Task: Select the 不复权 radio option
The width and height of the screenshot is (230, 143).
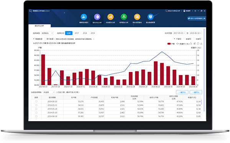Action: pyautogui.click(x=174, y=39)
